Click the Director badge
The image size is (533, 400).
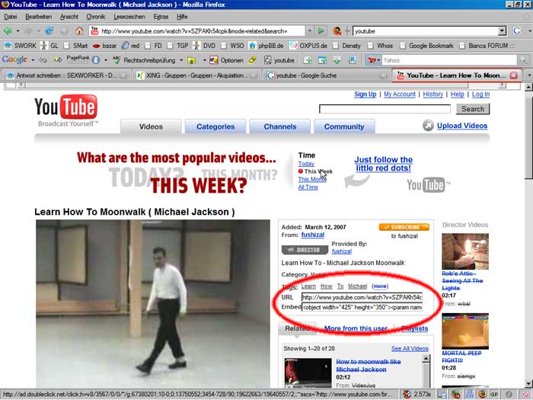pos(305,250)
